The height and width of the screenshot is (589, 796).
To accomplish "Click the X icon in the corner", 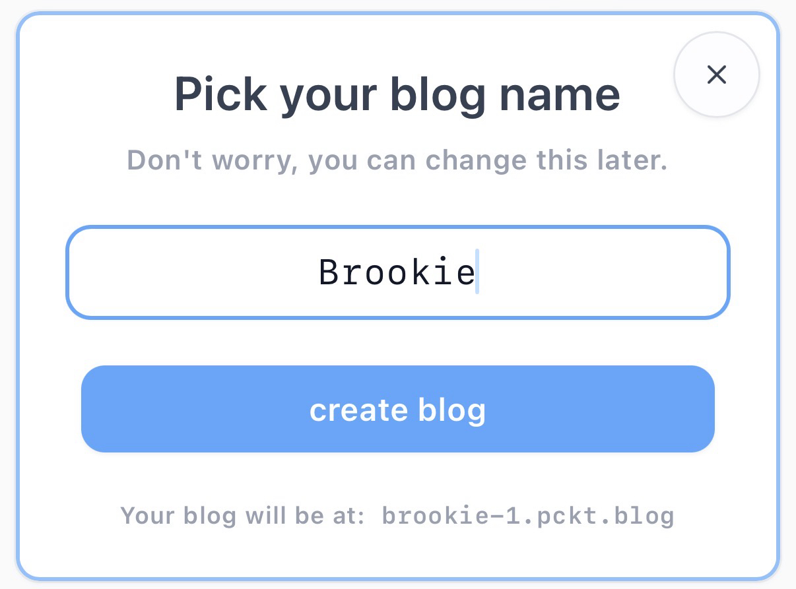I will click(716, 75).
